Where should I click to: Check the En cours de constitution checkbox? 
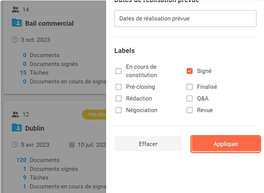coord(119,71)
